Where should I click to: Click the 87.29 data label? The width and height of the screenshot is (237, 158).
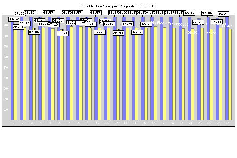100,32
